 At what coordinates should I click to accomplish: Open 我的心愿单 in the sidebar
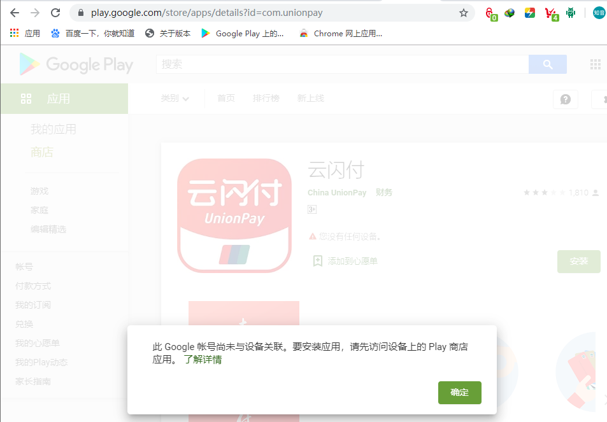(37, 343)
